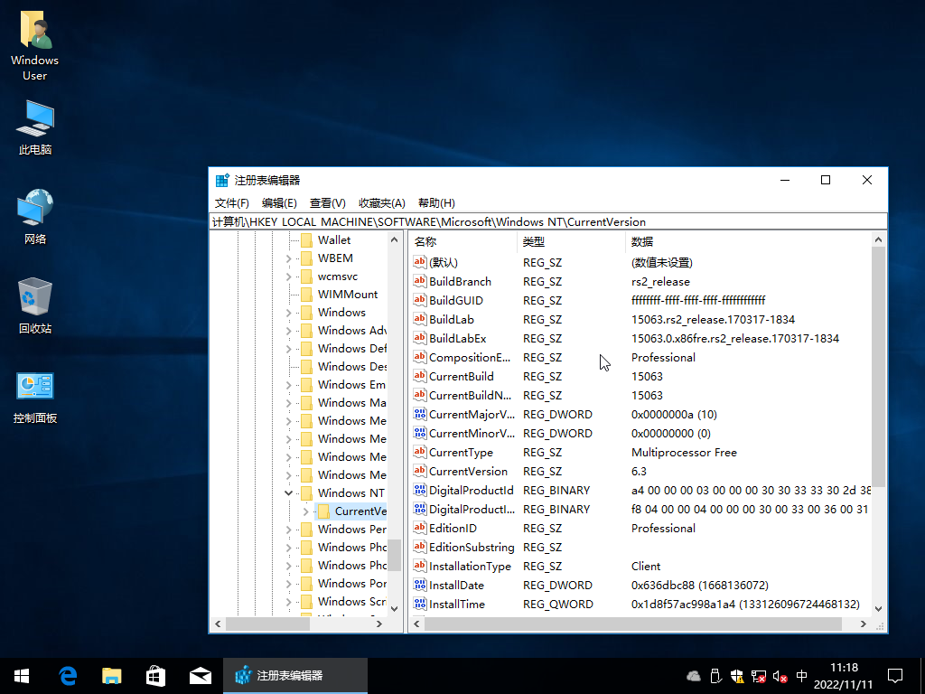Screen dimensions: 925x694
Task: Click the safely remove hardware tray icon
Action: coord(715,676)
